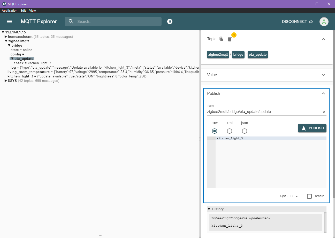Collapse the Publish panel chevron
The width and height of the screenshot is (335, 238).
323,93
